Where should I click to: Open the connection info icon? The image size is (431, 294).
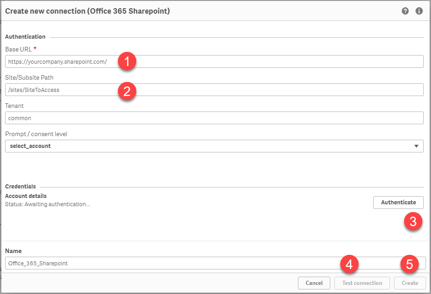419,11
